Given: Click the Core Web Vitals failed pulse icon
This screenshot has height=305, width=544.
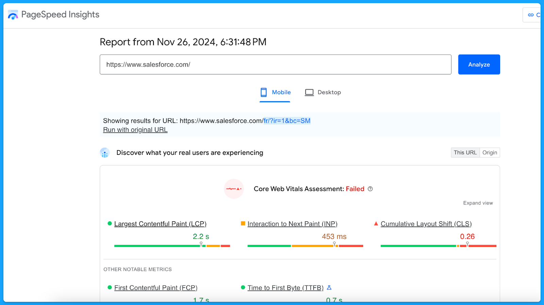Looking at the screenshot, I should (234, 189).
